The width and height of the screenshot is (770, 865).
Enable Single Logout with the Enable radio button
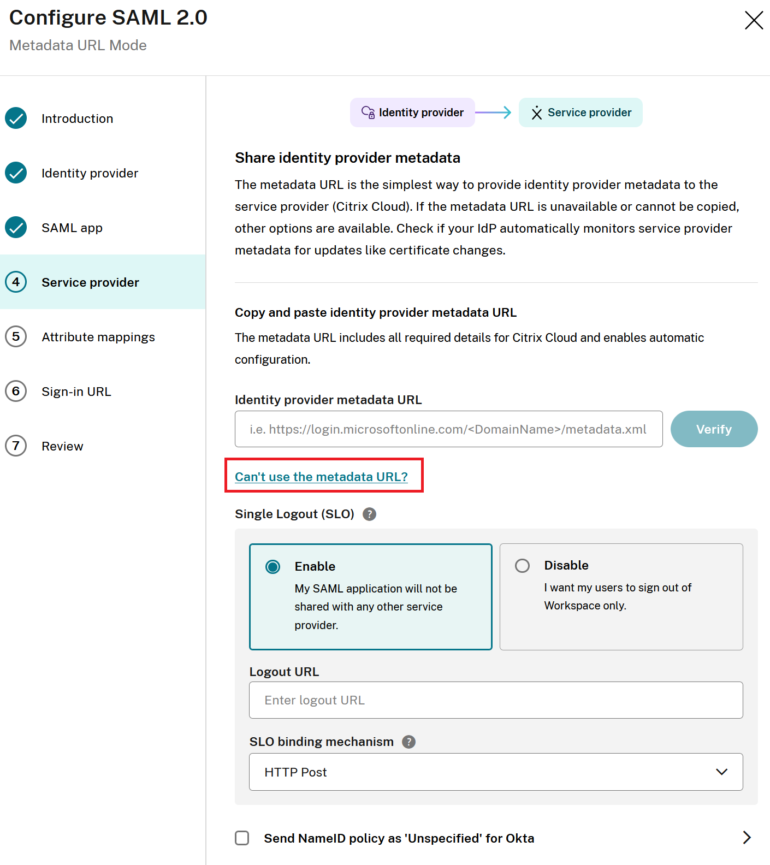pyautogui.click(x=273, y=567)
